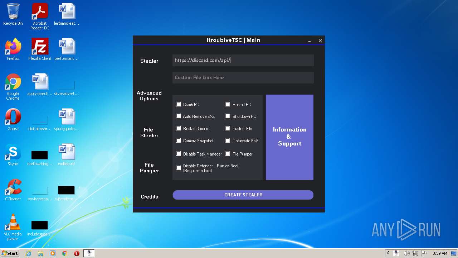Switch to the Stealer section
The image size is (458, 258).
click(149, 61)
